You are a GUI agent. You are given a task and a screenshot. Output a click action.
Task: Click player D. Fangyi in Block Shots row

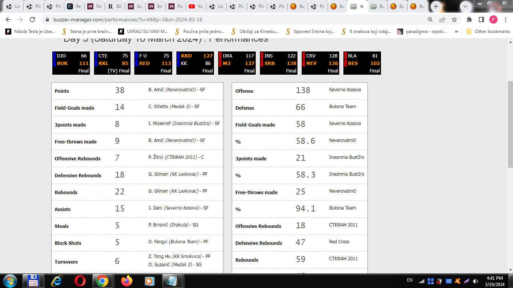coord(158,242)
